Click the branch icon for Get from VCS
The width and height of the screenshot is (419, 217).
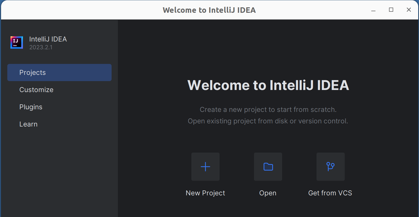pos(330,167)
